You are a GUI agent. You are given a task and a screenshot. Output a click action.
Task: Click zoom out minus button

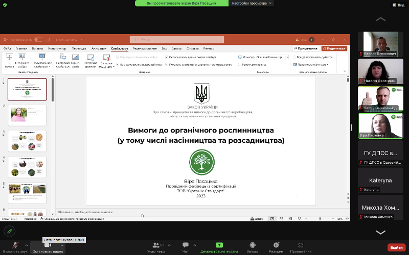click(306, 219)
